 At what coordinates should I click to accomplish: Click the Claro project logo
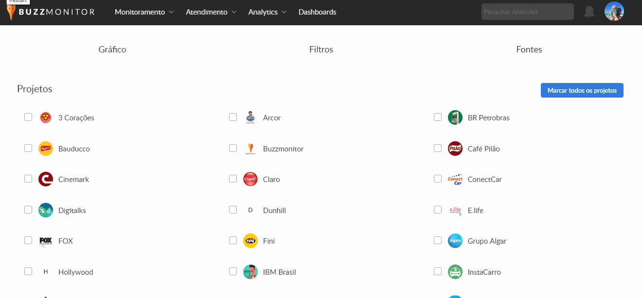click(250, 179)
